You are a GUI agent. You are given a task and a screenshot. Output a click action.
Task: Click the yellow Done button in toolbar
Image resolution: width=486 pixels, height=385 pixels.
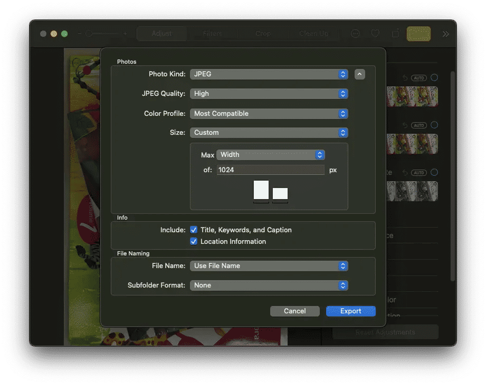pyautogui.click(x=418, y=34)
